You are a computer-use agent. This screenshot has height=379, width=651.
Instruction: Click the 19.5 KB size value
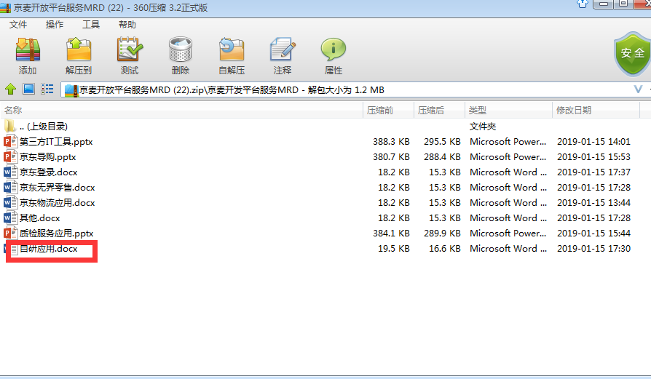click(394, 248)
